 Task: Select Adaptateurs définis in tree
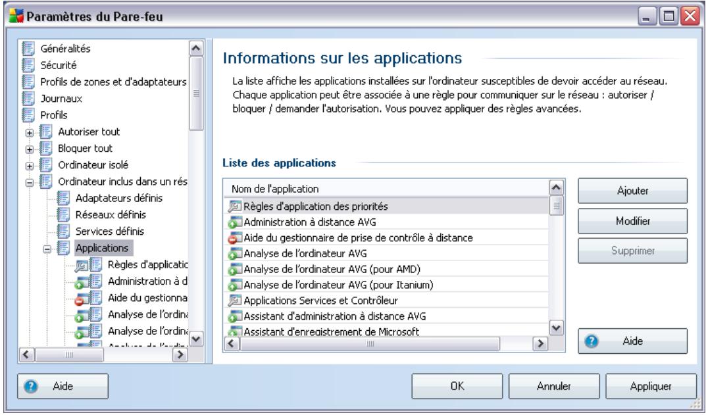[119, 198]
